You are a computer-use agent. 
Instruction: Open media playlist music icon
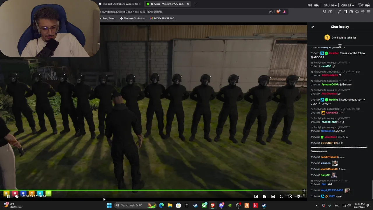coord(339,12)
